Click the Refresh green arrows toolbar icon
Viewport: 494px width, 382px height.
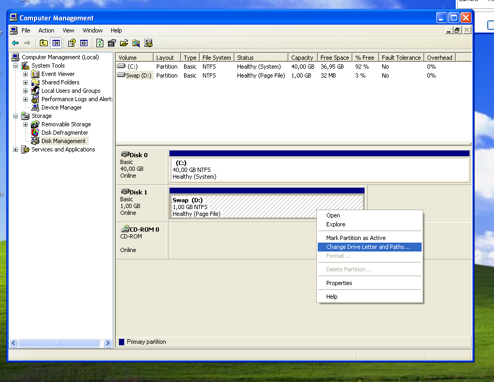[x=100, y=43]
